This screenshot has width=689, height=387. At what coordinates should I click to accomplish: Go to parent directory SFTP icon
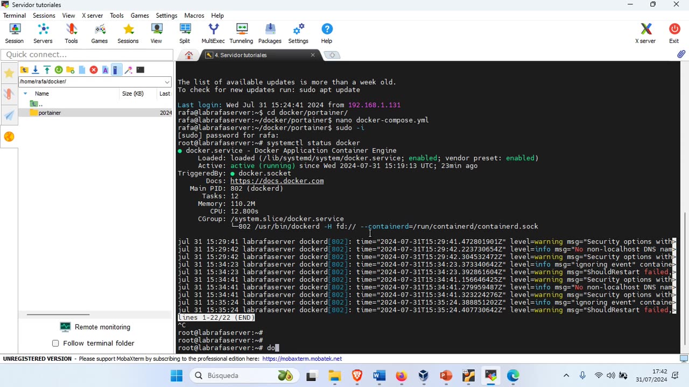tap(24, 70)
